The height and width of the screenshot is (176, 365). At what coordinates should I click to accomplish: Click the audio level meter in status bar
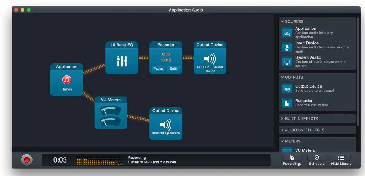tap(100, 160)
